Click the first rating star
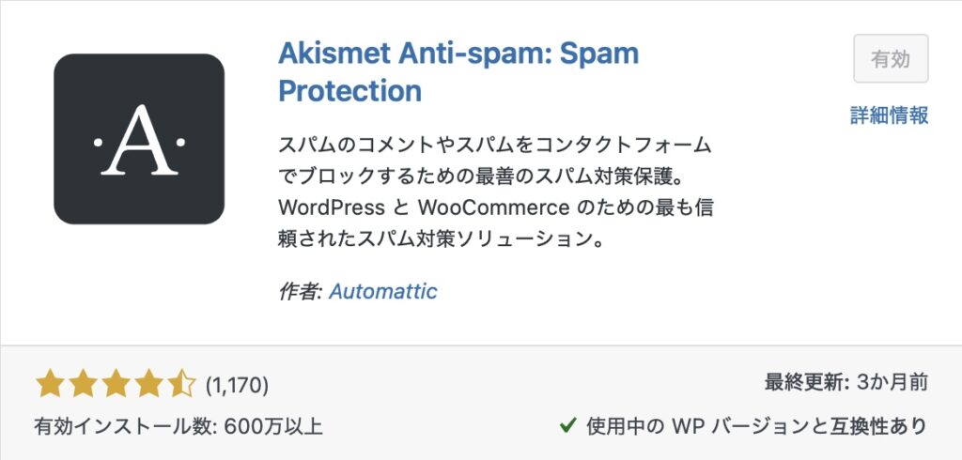The image size is (962, 460). 51,383
